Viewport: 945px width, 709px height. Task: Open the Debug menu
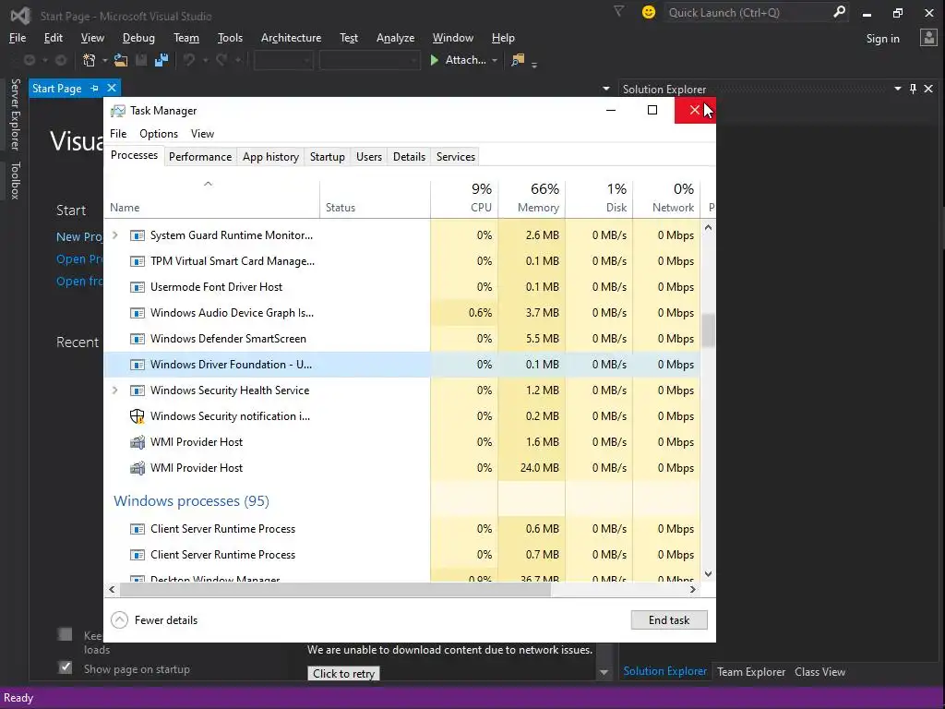138,38
